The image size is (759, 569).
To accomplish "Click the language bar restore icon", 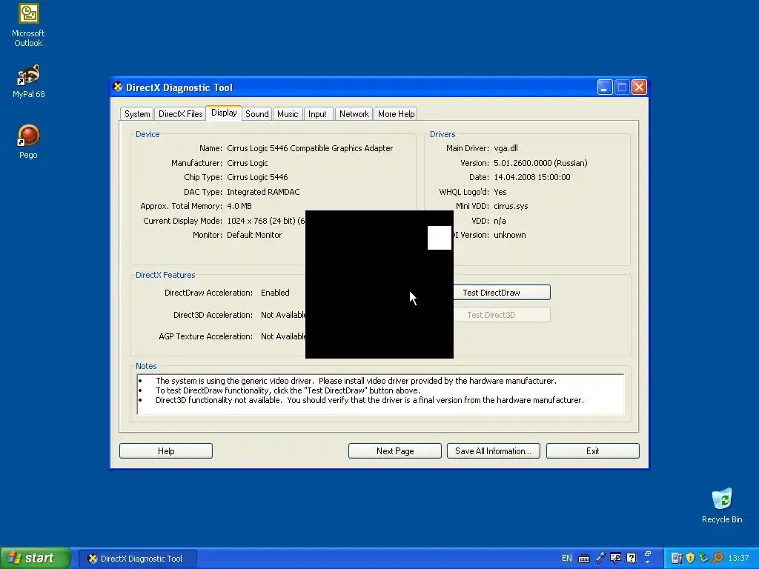I will pyautogui.click(x=648, y=554).
